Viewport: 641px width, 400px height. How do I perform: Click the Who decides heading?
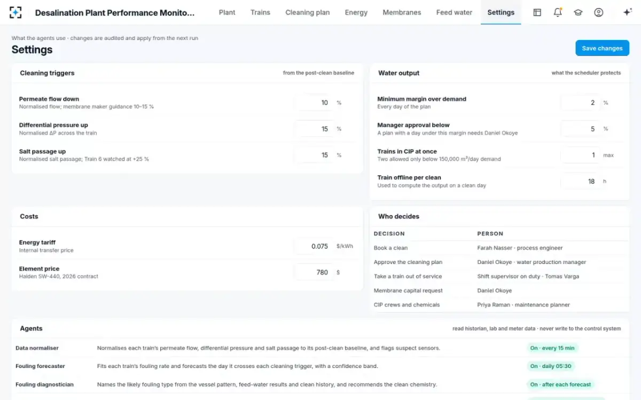point(398,217)
